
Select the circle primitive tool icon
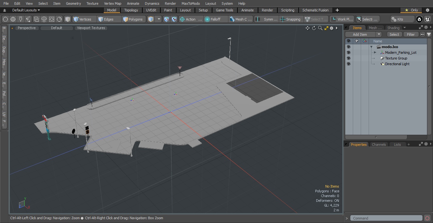(x=5, y=19)
